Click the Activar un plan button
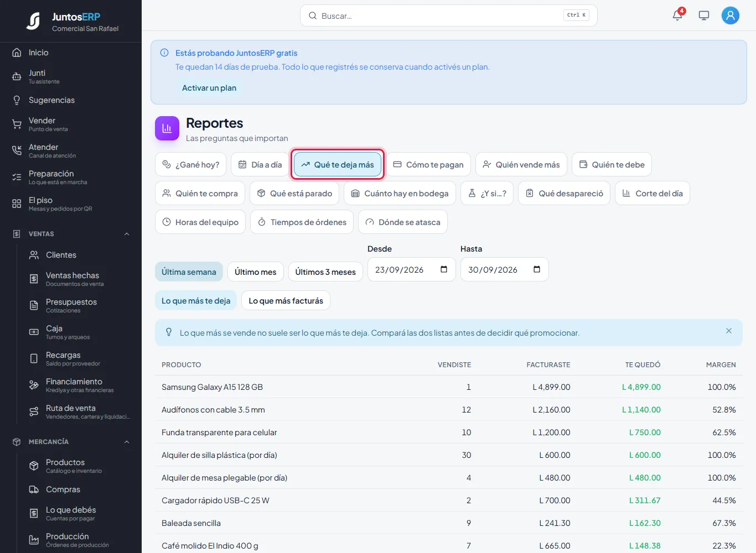This screenshot has height=553, width=756. tap(209, 88)
